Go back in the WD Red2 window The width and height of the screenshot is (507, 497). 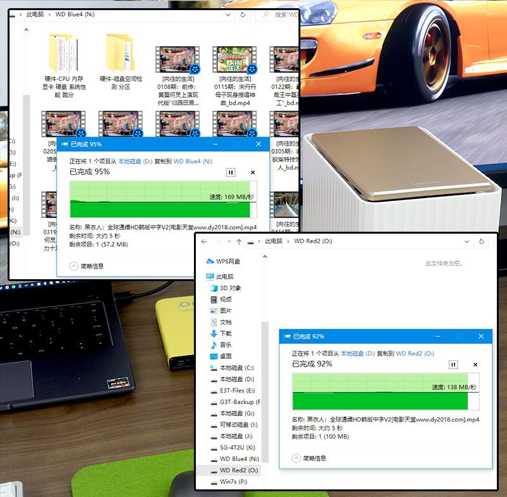tap(204, 242)
